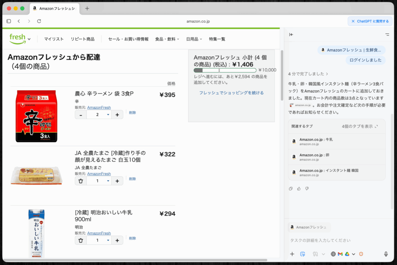The height and width of the screenshot is (265, 397).
Task: Click the thumbs down feedback icon
Action: (x=307, y=189)
